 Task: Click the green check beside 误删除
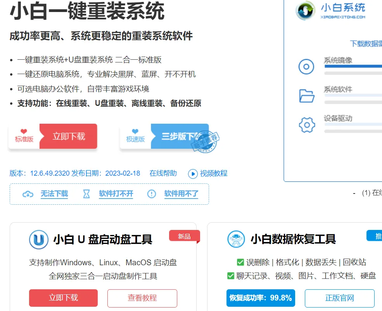coord(240,262)
